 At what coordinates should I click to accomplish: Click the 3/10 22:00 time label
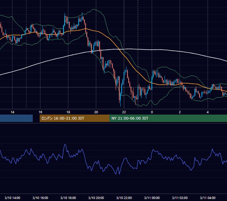124,198
